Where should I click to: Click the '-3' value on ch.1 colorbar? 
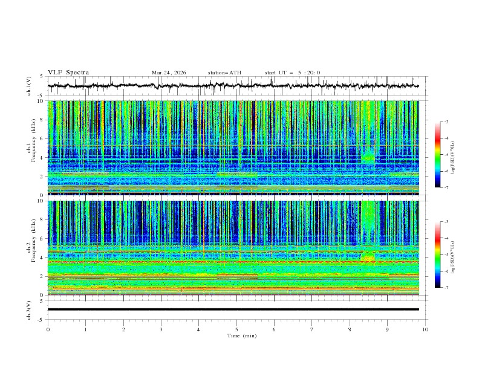click(446, 122)
